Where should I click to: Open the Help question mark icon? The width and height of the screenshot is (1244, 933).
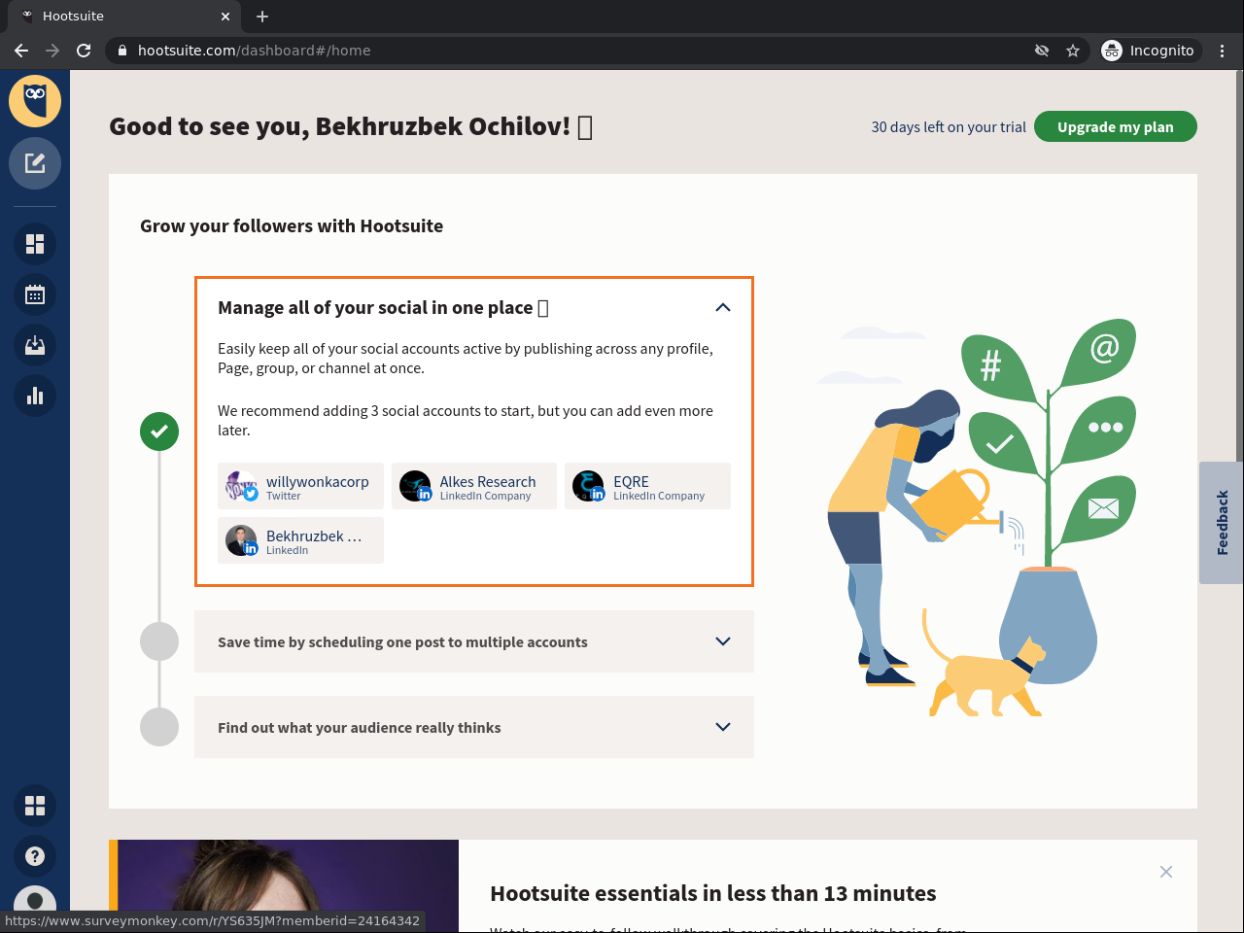pos(35,856)
